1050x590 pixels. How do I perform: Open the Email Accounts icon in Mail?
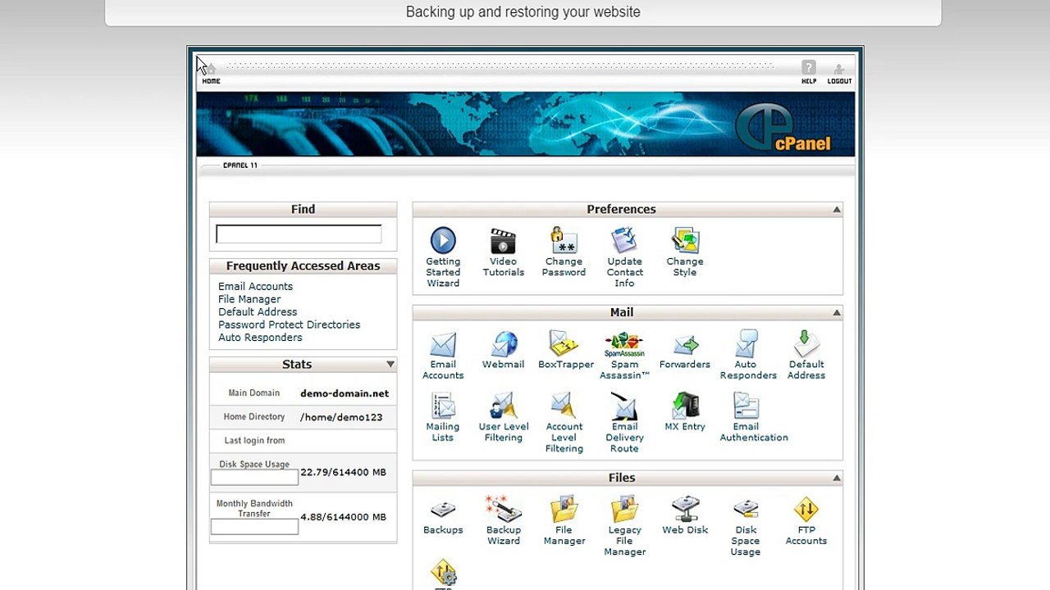[x=443, y=344]
